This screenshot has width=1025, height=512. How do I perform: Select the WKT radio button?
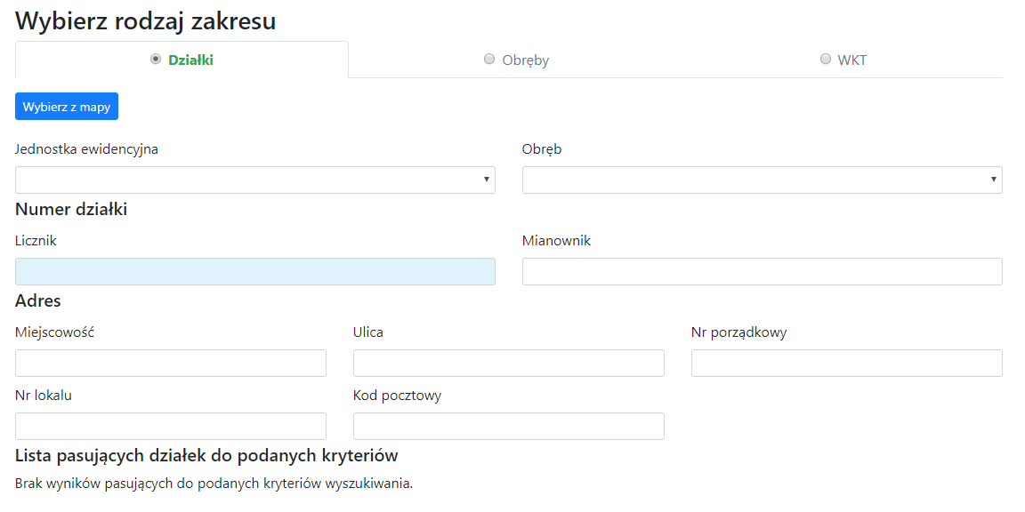(x=825, y=59)
